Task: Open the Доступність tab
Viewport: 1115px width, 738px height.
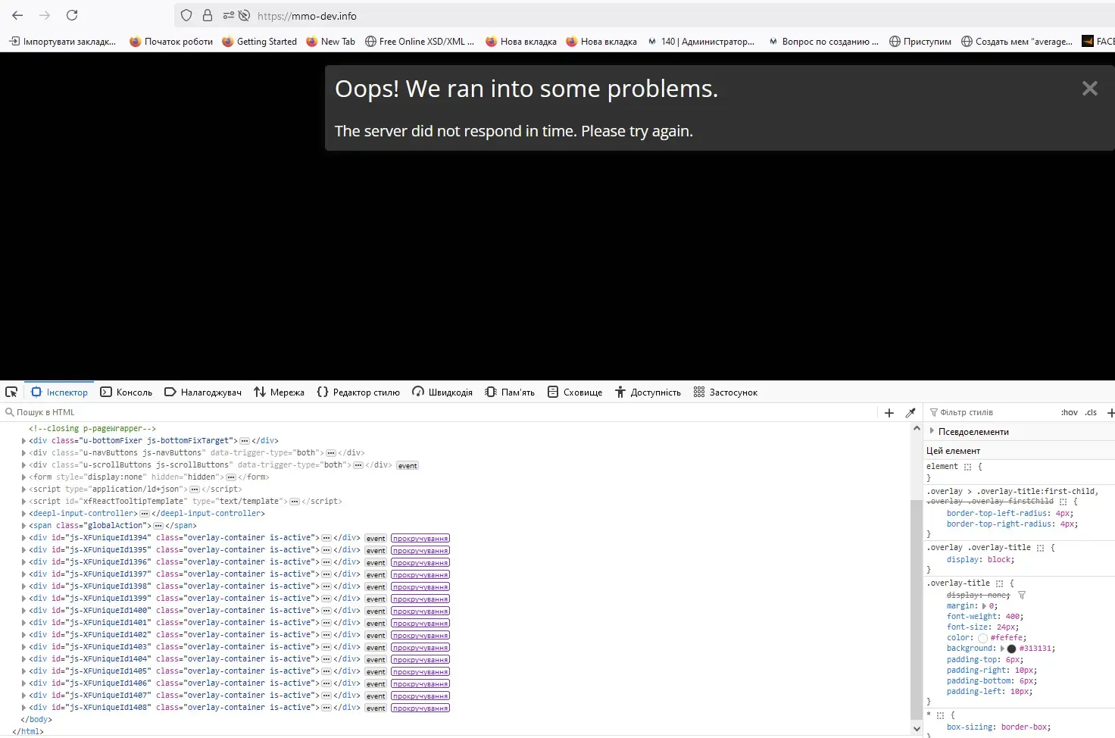Action: [x=648, y=392]
